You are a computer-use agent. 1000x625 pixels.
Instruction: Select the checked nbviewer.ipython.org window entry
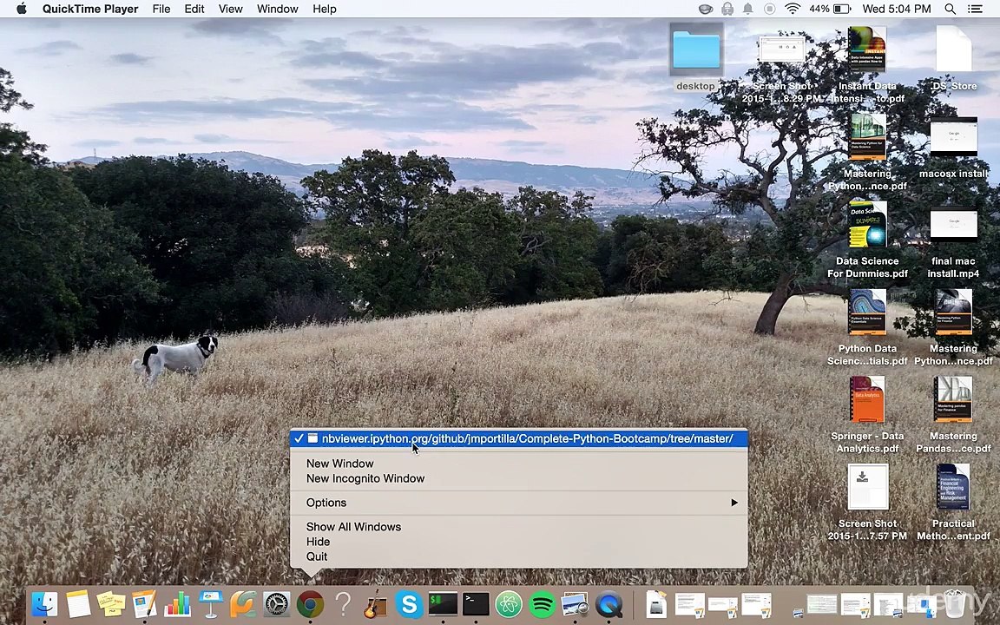tap(526, 438)
